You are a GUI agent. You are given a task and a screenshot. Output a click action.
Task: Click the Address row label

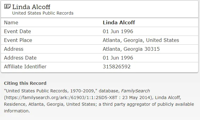click(x=14, y=49)
